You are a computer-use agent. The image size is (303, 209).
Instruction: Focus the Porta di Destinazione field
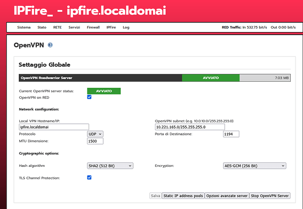(231, 134)
